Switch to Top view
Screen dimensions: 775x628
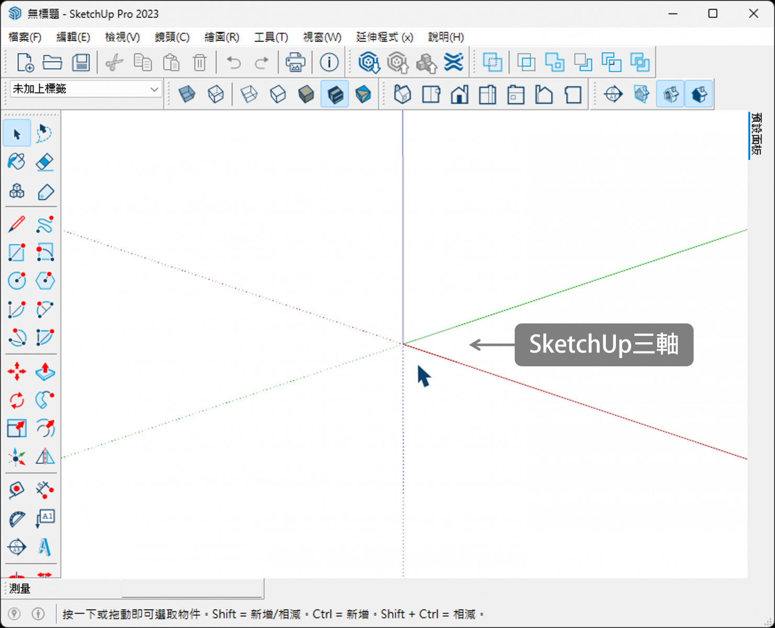click(431, 95)
